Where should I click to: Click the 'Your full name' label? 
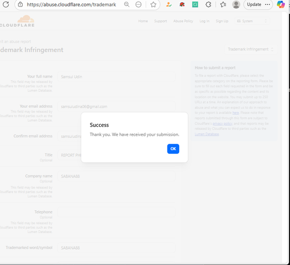[x=39, y=77]
